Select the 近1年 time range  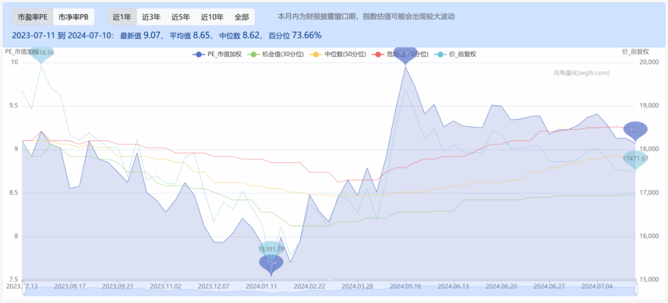[x=121, y=17]
